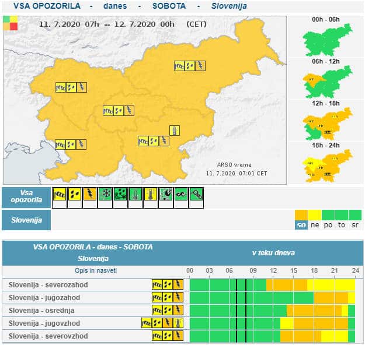Screen dimensions: 365x345
Task: Click the color legend icon on the map corner
Action: 11,23
